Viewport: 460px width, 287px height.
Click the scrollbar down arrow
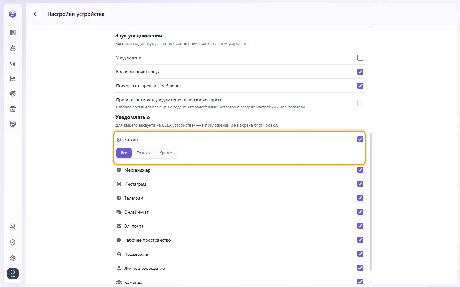(371, 282)
